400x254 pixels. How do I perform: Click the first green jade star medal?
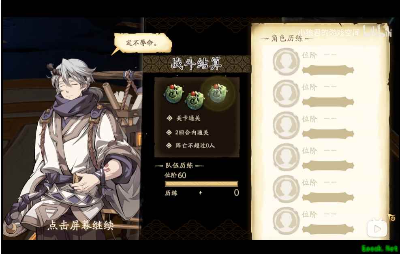[x=173, y=94]
